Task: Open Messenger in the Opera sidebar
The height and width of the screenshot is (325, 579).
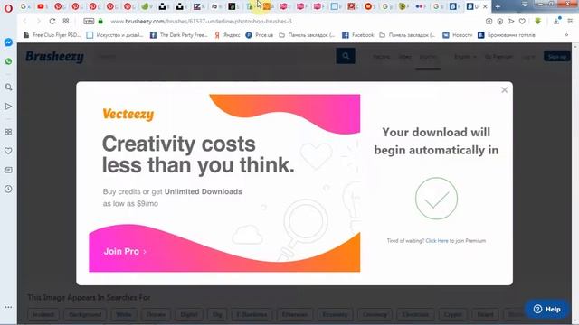Action: tap(8, 42)
